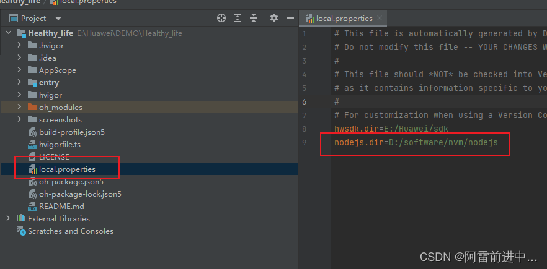Select local.properties in the project tree
Viewport: 547px width, 269px height.
[68, 169]
